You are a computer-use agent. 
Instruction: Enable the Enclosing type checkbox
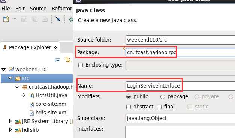81,65
